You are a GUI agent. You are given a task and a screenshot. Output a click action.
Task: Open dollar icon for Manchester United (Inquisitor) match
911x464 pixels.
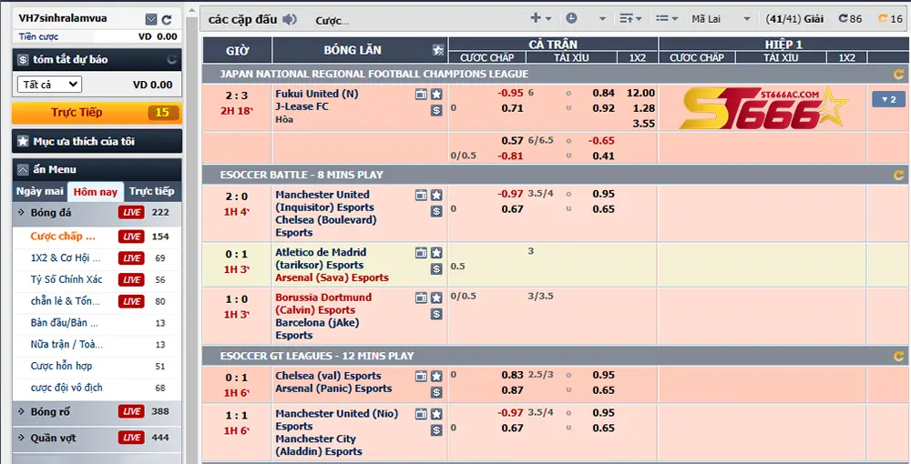pos(436,211)
